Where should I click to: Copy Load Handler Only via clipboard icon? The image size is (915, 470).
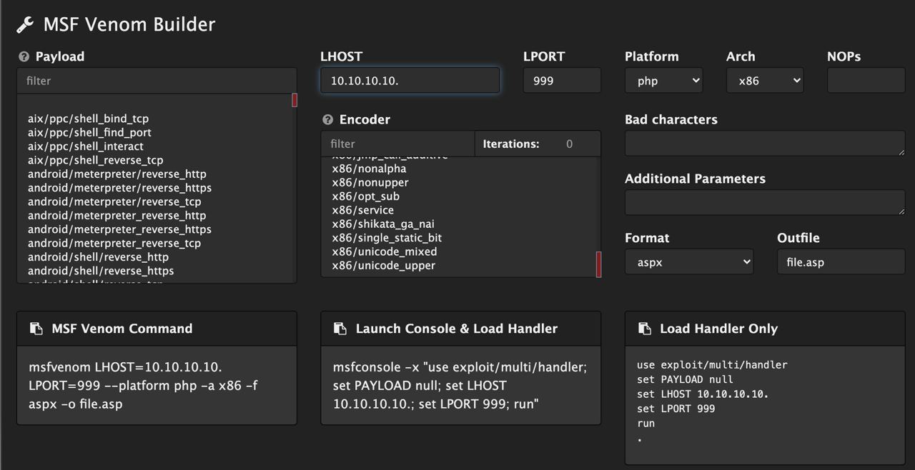(644, 329)
